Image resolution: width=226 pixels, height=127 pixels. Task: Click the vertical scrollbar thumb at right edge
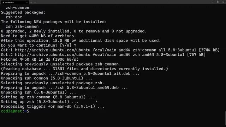pos(225,119)
